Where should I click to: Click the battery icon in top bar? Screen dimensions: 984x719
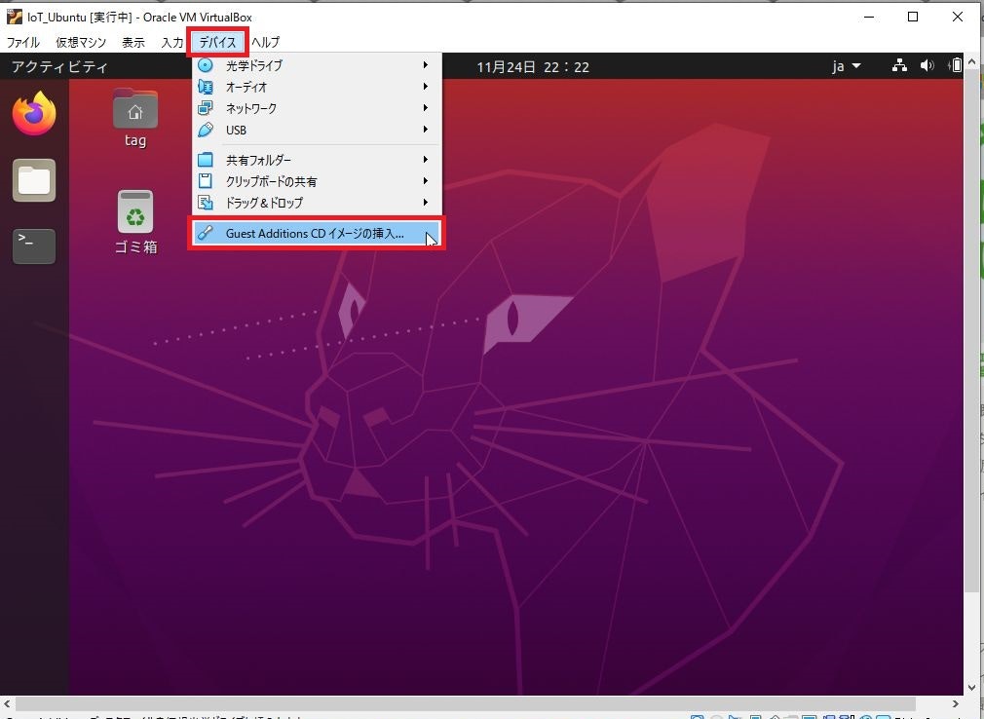point(955,65)
